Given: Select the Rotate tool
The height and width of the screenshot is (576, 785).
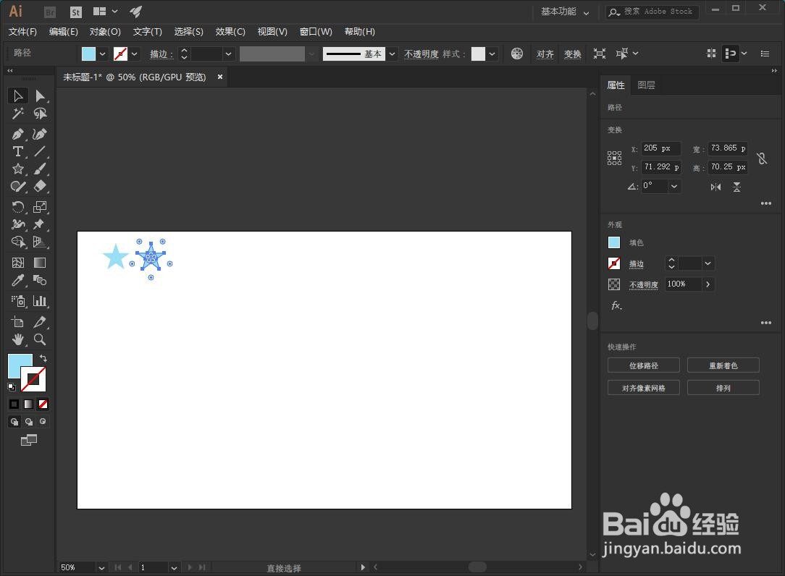Looking at the screenshot, I should click(18, 207).
